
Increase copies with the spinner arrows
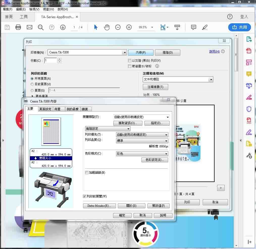(59, 59)
